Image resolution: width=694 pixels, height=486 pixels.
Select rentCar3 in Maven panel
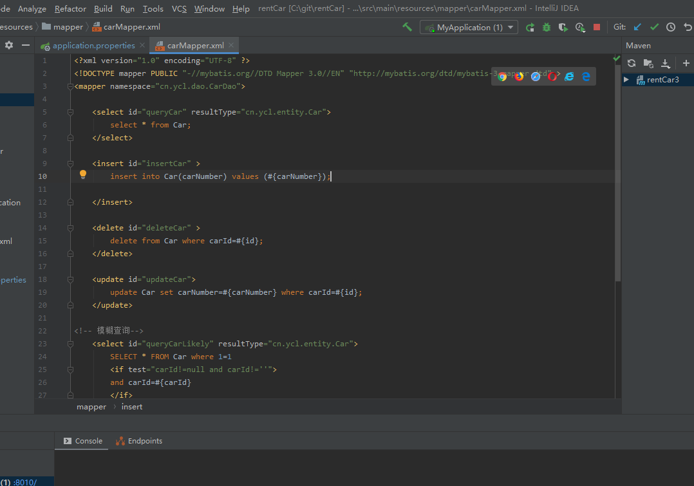[x=662, y=80]
